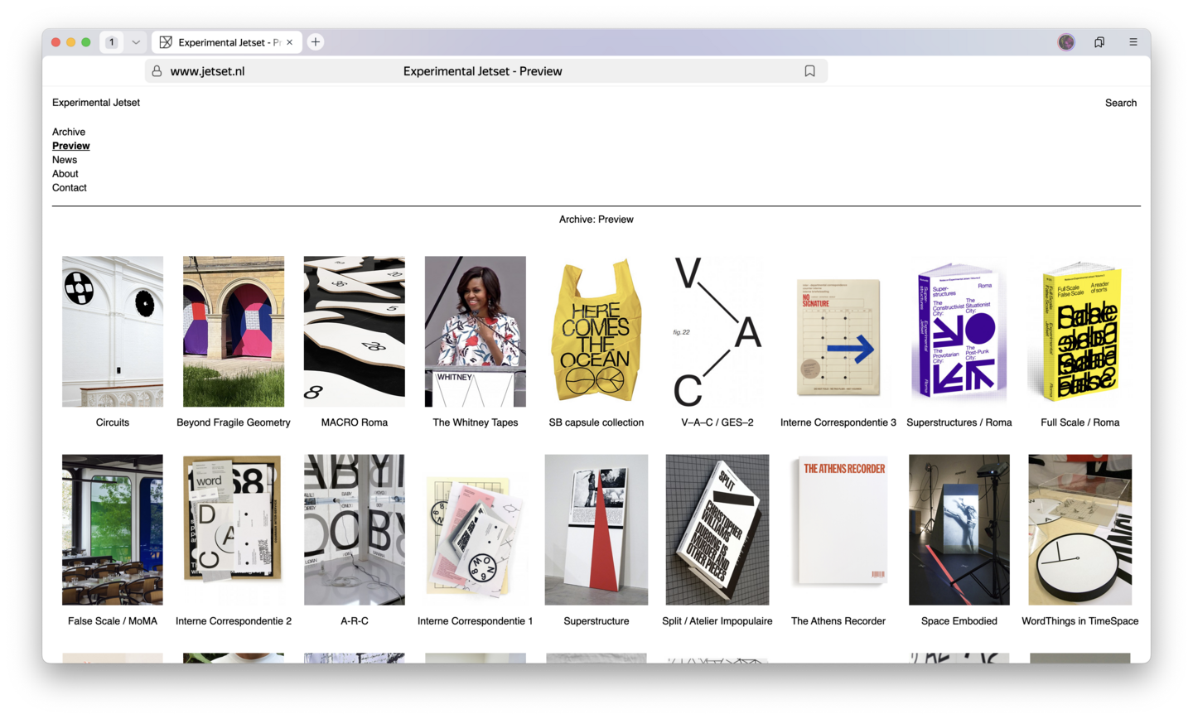Open the Contact menu item
1193x719 pixels.
[x=70, y=188]
